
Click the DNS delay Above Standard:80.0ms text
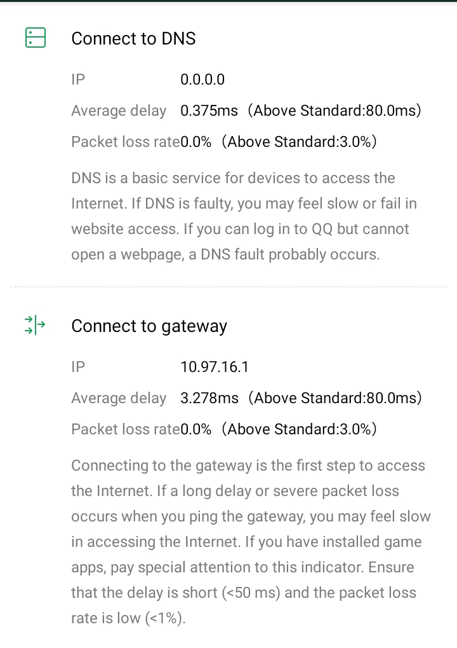pos(334,111)
